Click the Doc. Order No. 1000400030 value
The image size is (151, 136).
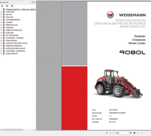point(113,119)
